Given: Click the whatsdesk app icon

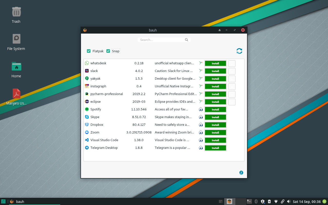Looking at the screenshot, I should coord(87,63).
